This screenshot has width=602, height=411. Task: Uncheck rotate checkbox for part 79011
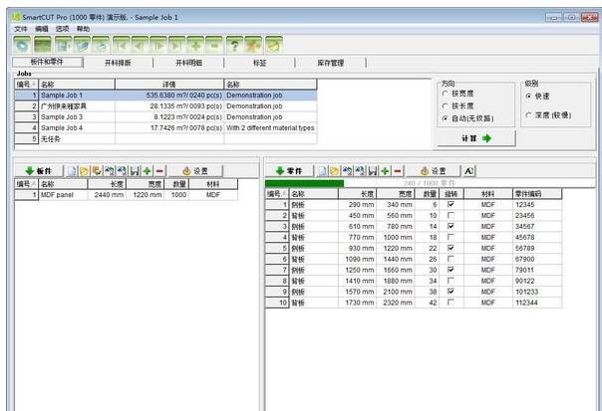pyautogui.click(x=451, y=270)
